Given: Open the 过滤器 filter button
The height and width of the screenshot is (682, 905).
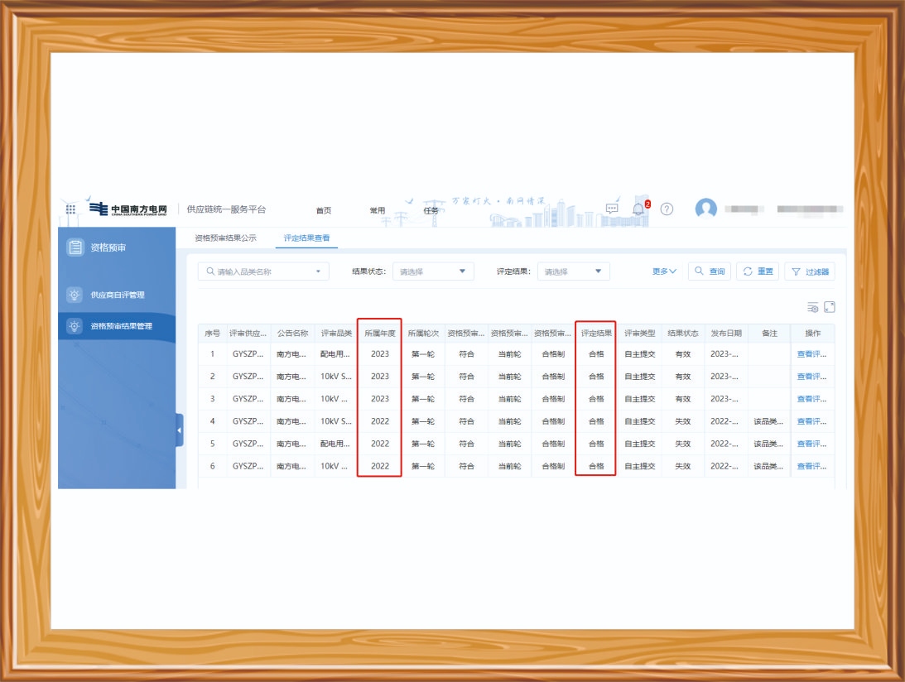Looking at the screenshot, I should click(x=810, y=271).
